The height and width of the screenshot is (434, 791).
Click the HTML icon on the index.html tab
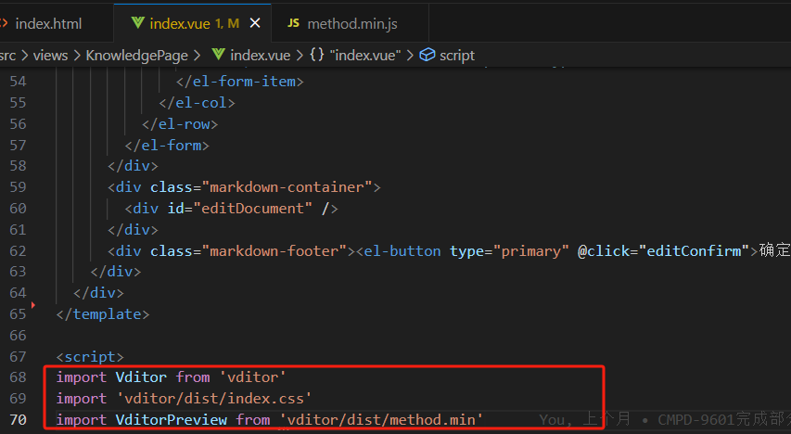4,22
